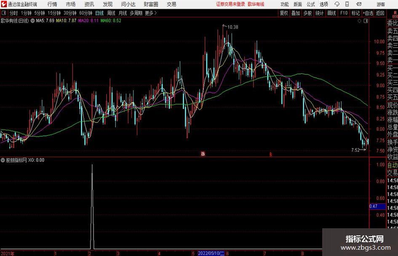Toggle the left sidebar panel icon
This screenshot has width=398, height=256.
pyautogui.click(x=3, y=13)
